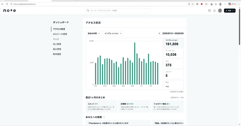Select the インプレッション 161,806 card

pyautogui.click(x=173, y=43)
